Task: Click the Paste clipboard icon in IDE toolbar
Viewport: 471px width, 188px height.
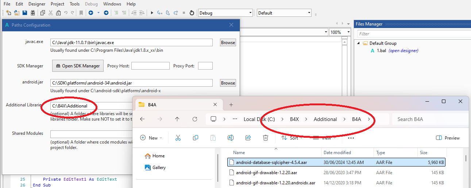Action: (58, 13)
